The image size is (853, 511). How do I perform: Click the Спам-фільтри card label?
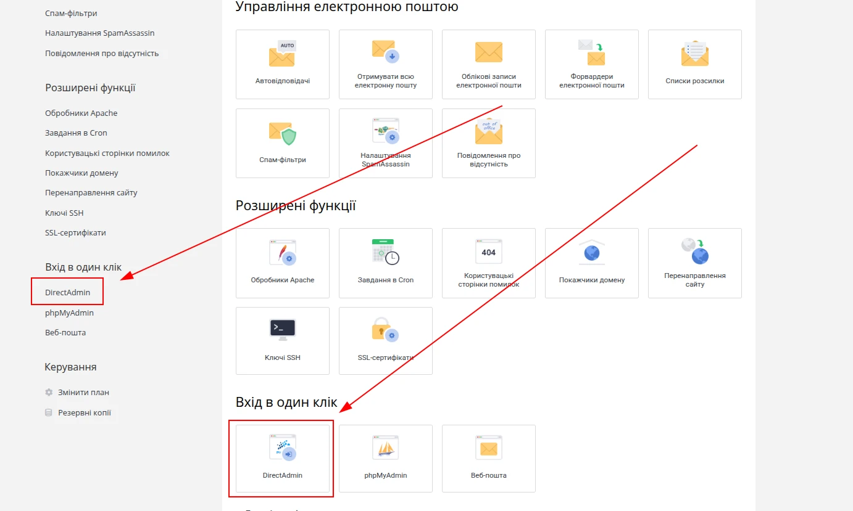[283, 160]
